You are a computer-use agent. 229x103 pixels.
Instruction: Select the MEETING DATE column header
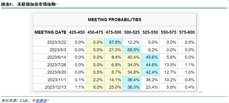(x=50, y=32)
